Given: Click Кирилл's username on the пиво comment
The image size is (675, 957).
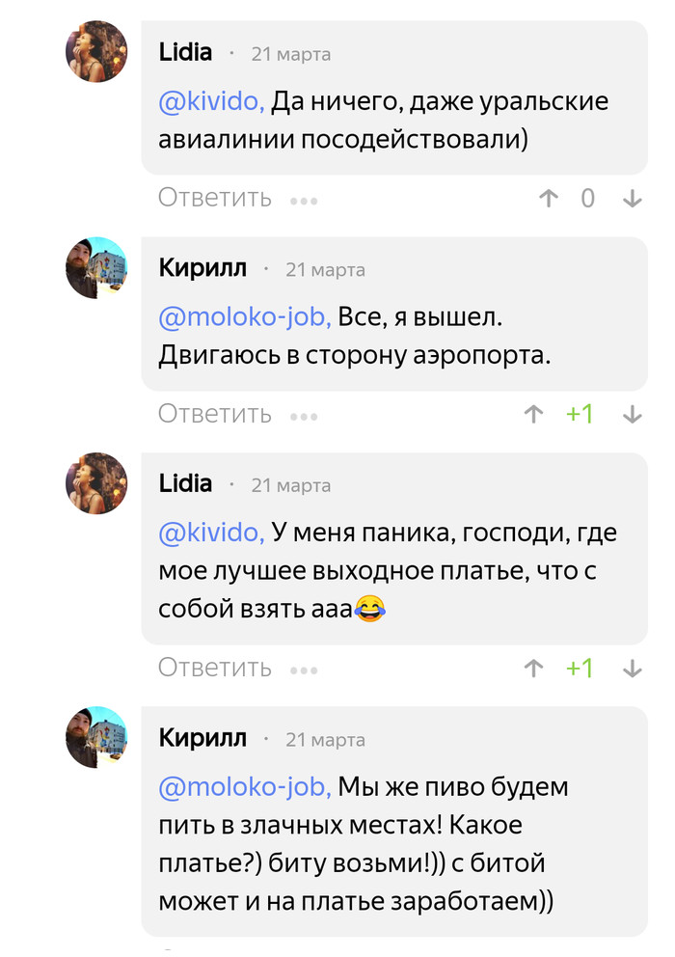Looking at the screenshot, I should 202,738.
